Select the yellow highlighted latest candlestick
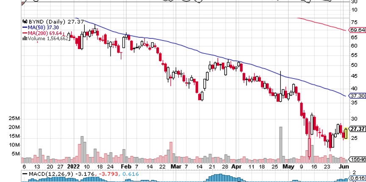The width and height of the screenshot is (366, 182). 347,133
